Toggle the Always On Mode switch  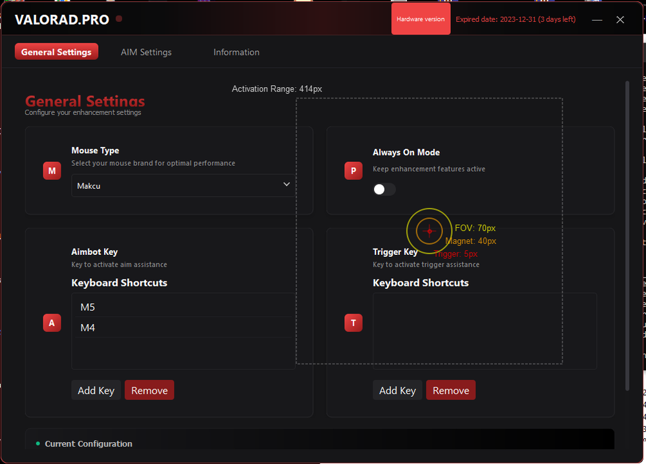(384, 189)
